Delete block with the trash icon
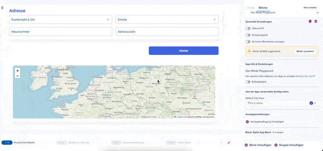The image size is (323, 151). click(x=316, y=21)
